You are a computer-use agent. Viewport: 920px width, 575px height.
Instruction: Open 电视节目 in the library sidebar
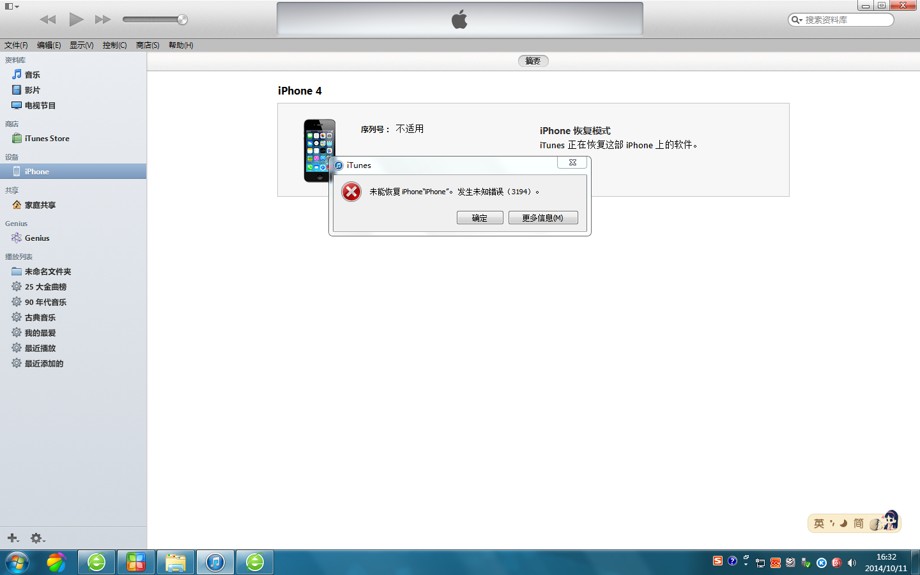[73, 105]
